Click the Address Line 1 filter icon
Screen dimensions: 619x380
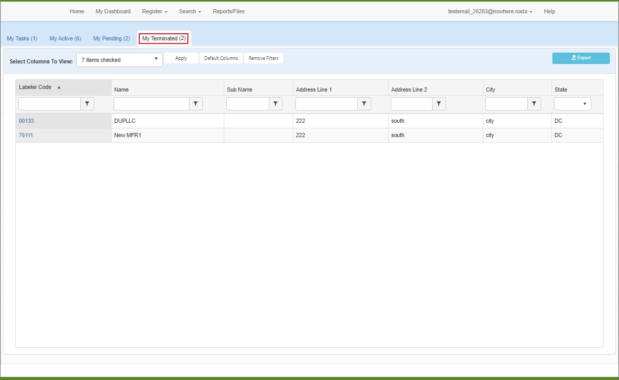[364, 104]
